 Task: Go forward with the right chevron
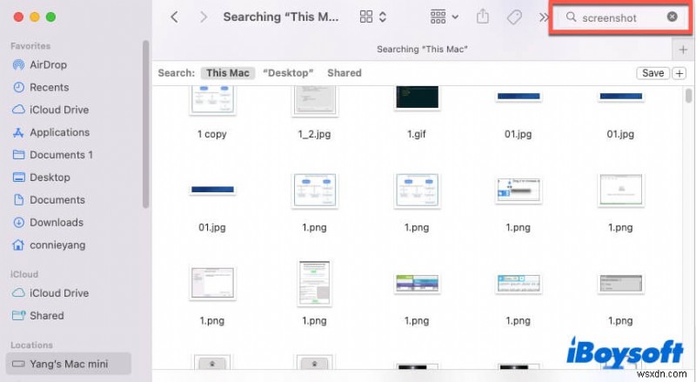pyautogui.click(x=204, y=17)
